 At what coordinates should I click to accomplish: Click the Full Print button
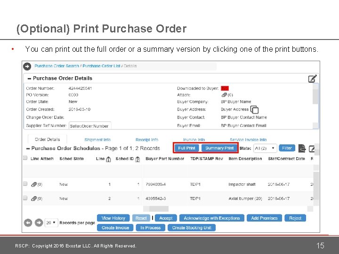[x=186, y=148]
